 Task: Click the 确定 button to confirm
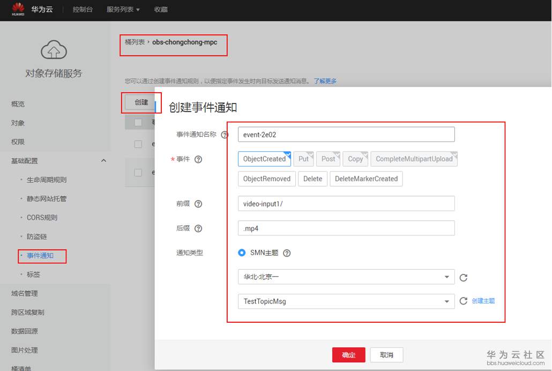coord(349,354)
